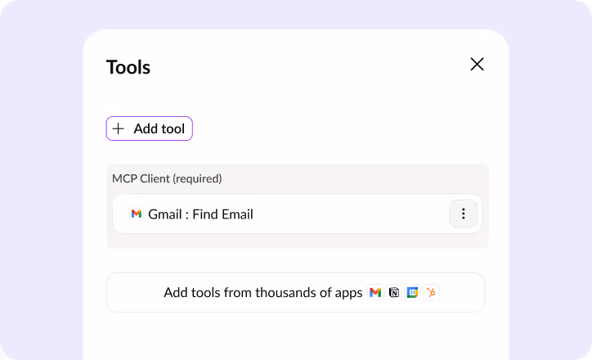This screenshot has height=360, width=592.
Task: Click the plus icon inside Add tool
Action: click(119, 128)
